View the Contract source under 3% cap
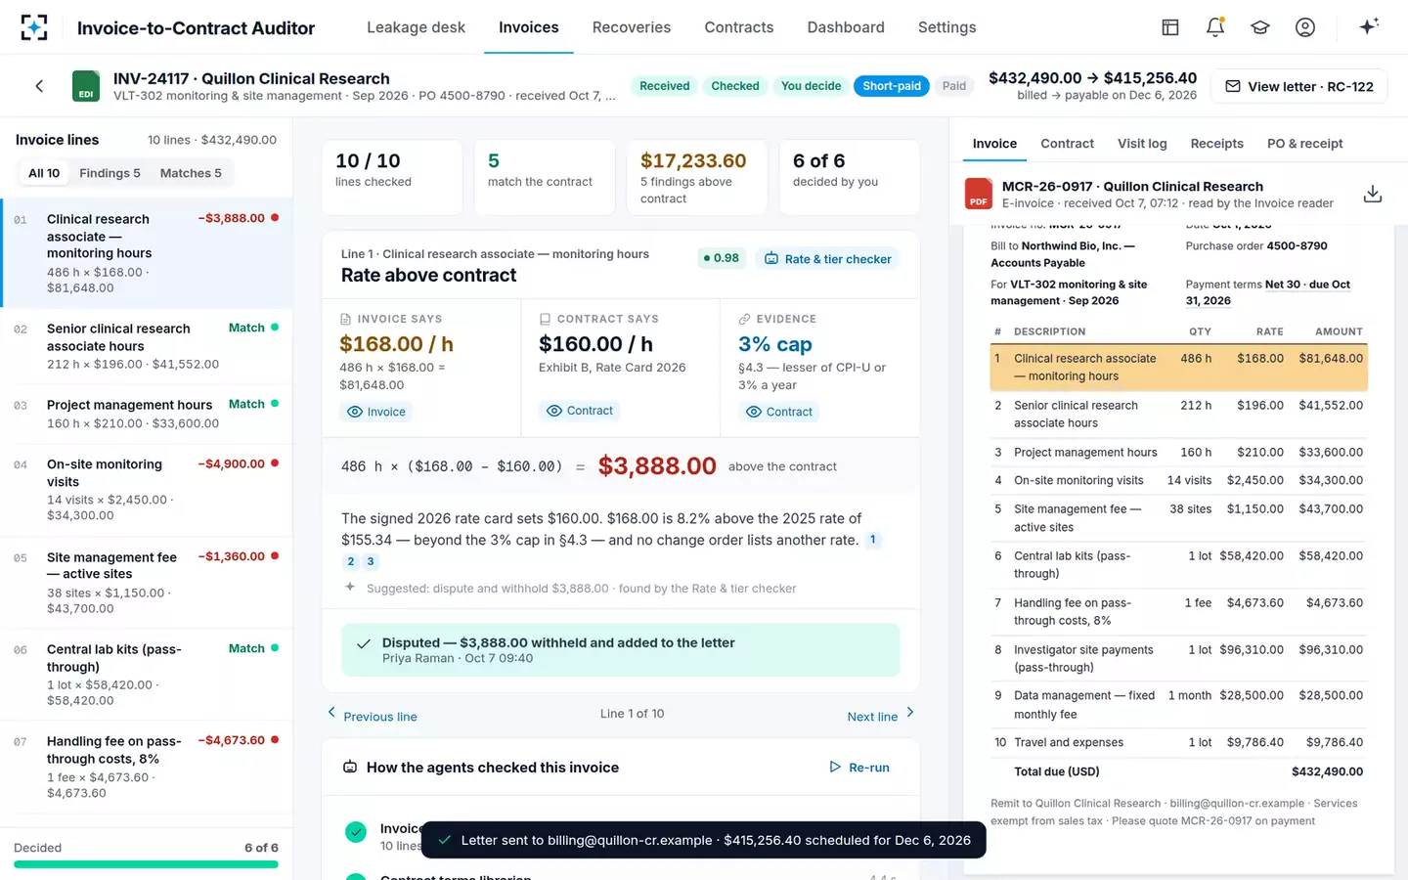 coord(779,412)
